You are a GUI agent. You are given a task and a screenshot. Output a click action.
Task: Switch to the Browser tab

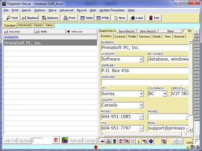(179, 36)
